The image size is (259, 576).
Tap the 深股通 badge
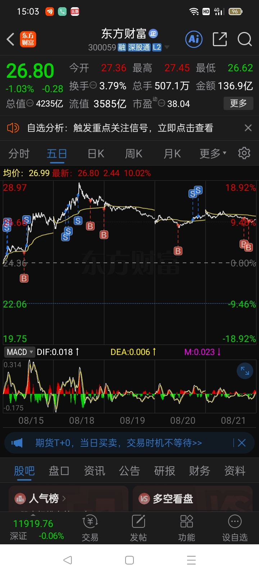coord(139,48)
